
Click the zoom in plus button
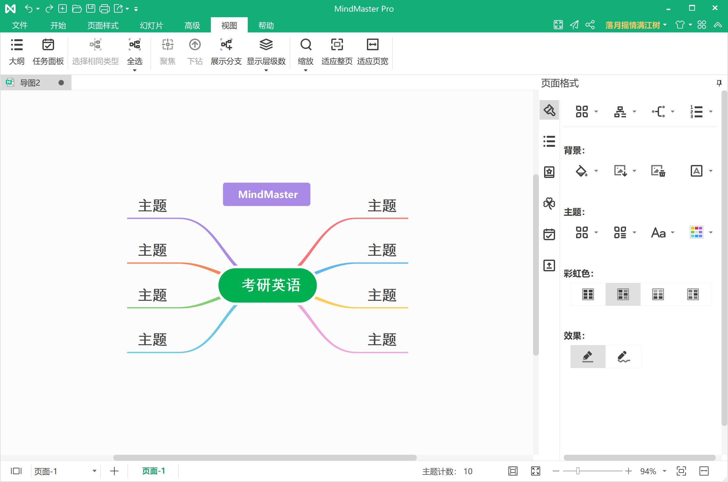629,471
